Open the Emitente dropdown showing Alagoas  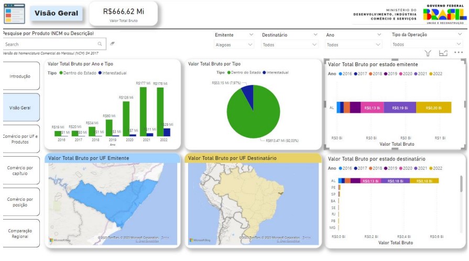tap(236, 45)
